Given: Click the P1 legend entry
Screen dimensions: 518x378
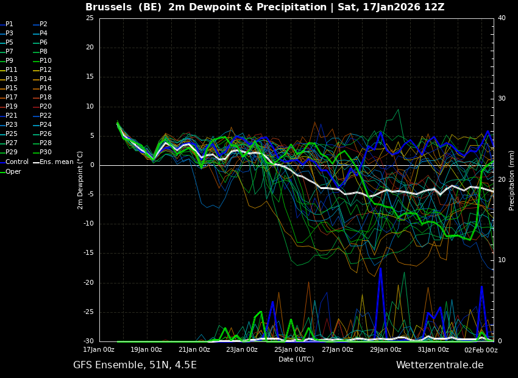Looking at the screenshot, I should [x=7, y=24].
